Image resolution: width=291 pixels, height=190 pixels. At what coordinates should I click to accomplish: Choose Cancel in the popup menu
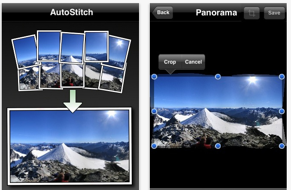(193, 62)
